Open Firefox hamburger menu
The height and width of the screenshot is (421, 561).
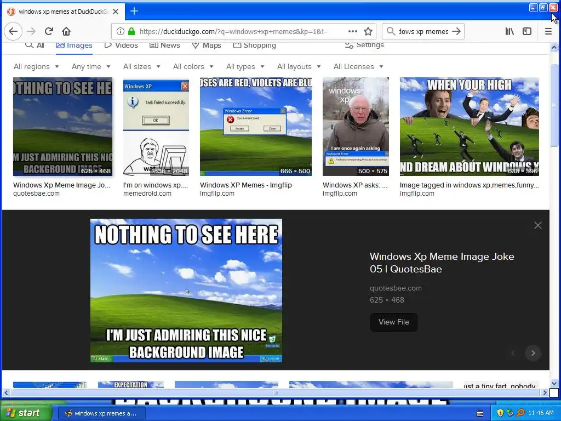click(x=548, y=31)
